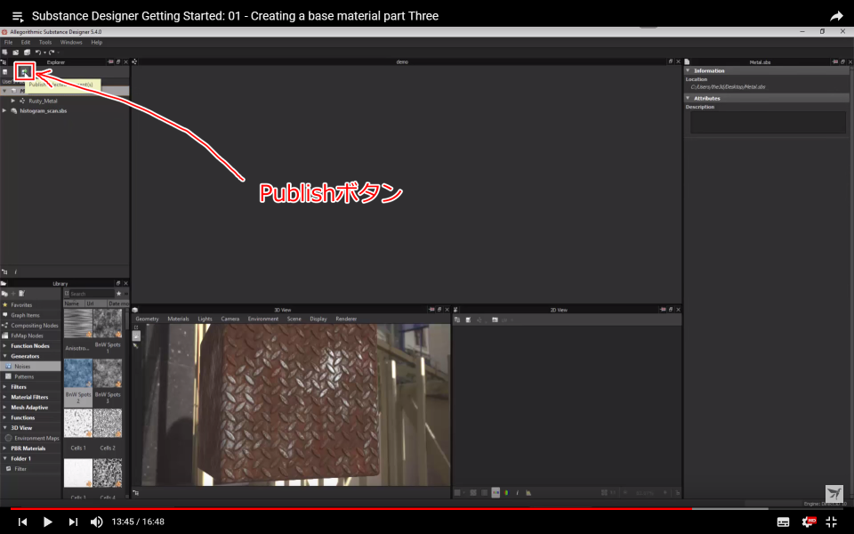Click the Redo arrow icon
Screen dimensions: 854x534
tap(52, 53)
